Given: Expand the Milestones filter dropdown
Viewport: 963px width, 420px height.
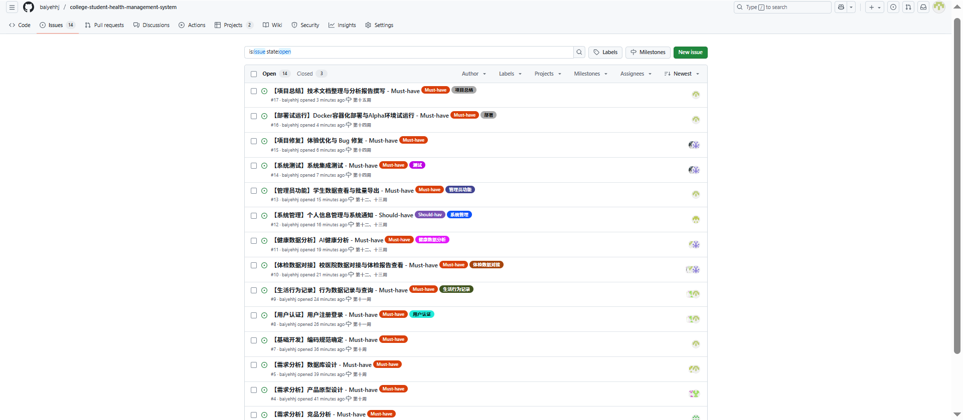Looking at the screenshot, I should pyautogui.click(x=591, y=74).
